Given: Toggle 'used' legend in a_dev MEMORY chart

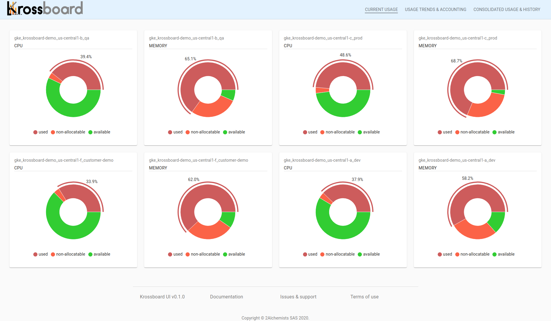Looking at the screenshot, I should coord(445,254).
